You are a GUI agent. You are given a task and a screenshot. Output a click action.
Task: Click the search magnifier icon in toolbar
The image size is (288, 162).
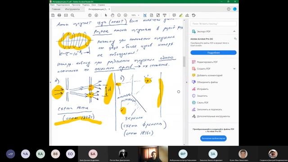(x=72, y=15)
